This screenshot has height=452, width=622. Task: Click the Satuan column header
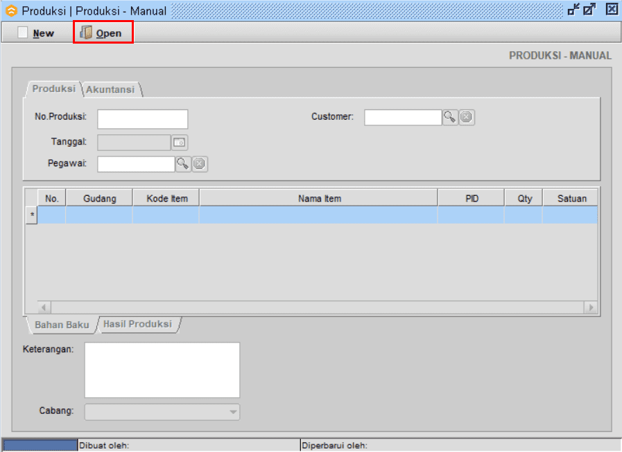point(571,198)
